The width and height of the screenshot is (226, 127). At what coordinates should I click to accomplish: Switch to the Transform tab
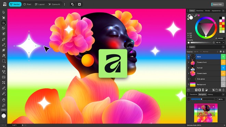(193, 94)
